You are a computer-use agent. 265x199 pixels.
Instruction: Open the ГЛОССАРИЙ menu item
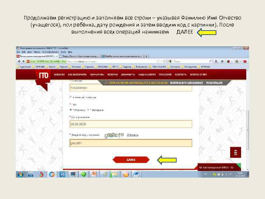[x=165, y=74]
